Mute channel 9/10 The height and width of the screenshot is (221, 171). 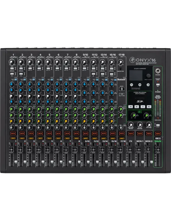coord(85,133)
